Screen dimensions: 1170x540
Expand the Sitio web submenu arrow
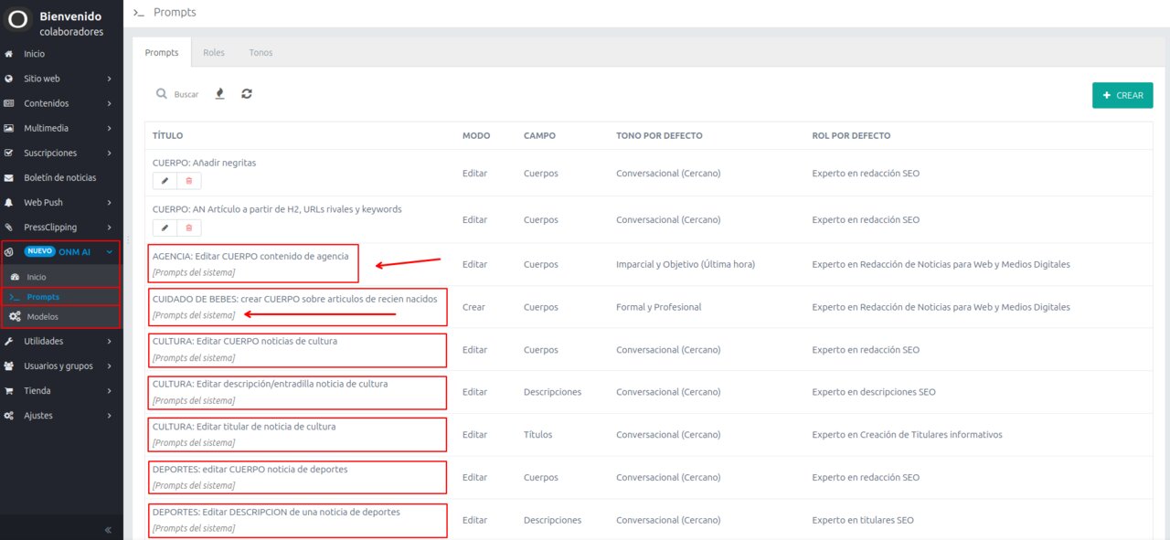point(109,79)
